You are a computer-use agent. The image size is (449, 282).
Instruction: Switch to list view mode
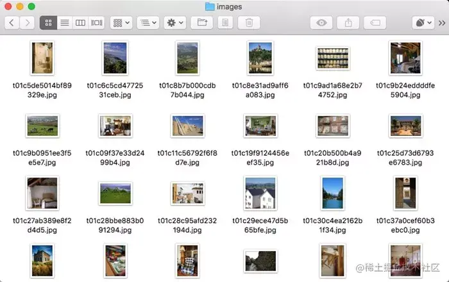(x=65, y=22)
